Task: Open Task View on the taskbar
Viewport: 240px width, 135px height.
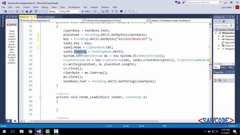Action: (13, 132)
